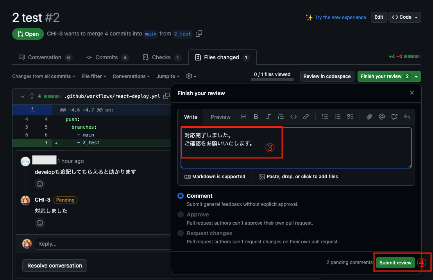Expand all lines in the file diff
This screenshot has width=433, height=280.
pos(32,96)
